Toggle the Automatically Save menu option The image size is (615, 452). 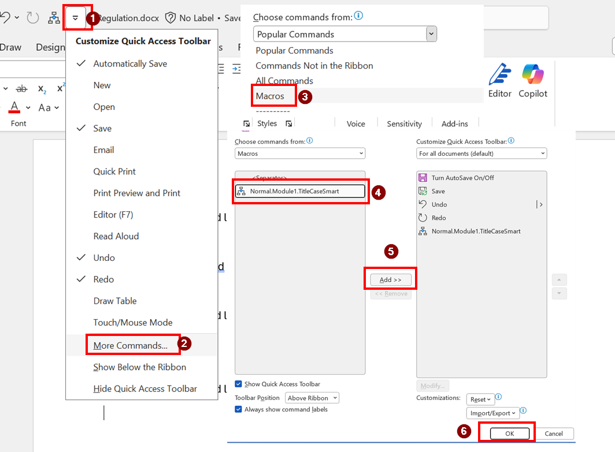click(142, 63)
